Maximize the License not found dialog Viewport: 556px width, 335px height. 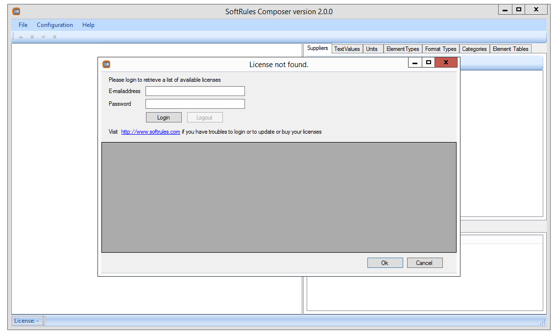pyautogui.click(x=428, y=62)
